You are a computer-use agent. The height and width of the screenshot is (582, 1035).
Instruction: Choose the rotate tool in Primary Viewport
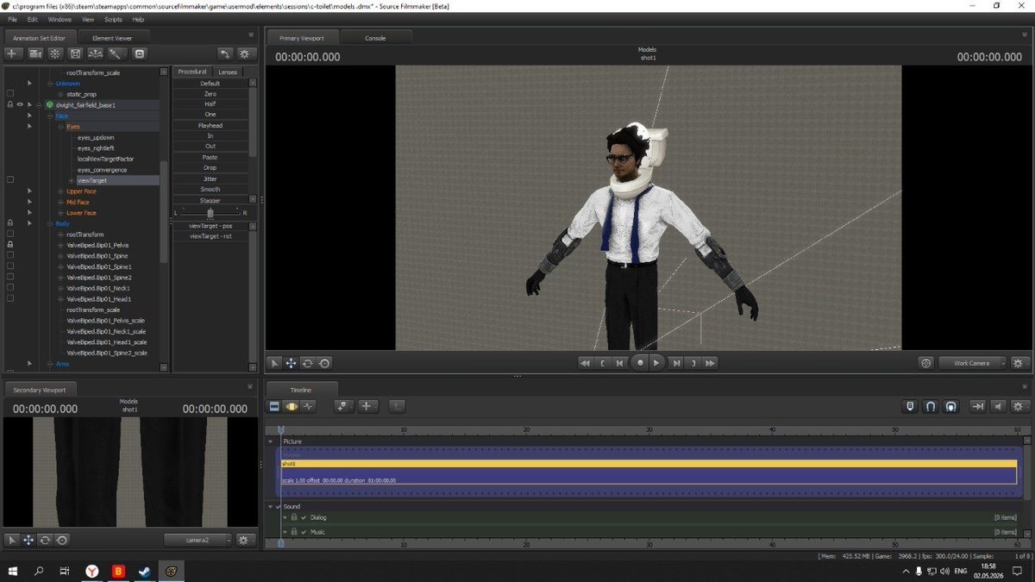(x=307, y=363)
